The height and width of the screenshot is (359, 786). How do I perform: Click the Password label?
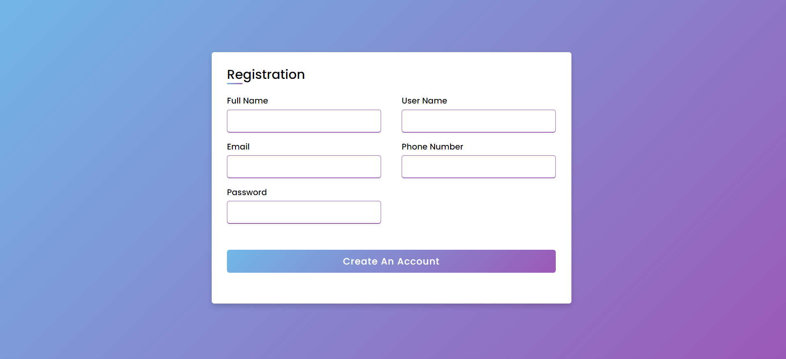(247, 192)
